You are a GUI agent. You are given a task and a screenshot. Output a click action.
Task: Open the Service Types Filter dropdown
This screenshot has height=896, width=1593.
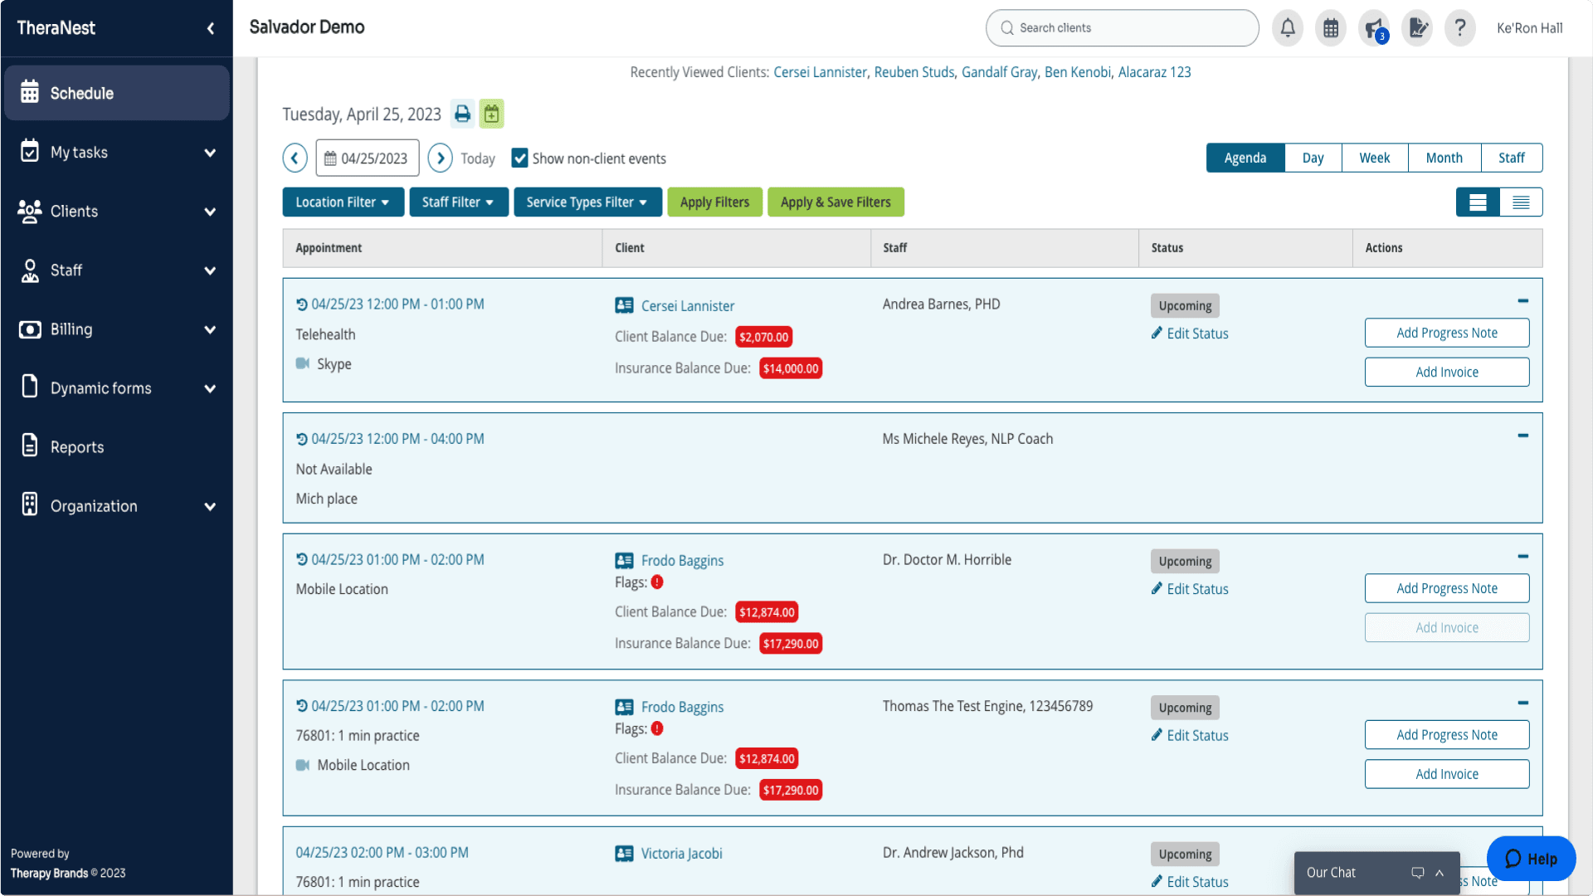coord(587,202)
